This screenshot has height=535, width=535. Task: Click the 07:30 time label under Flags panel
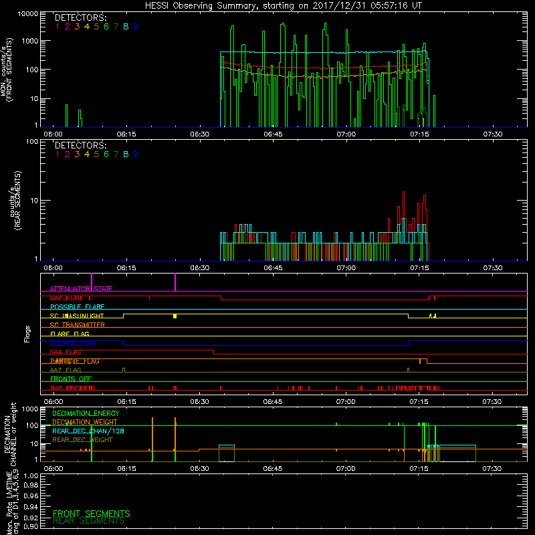point(492,402)
